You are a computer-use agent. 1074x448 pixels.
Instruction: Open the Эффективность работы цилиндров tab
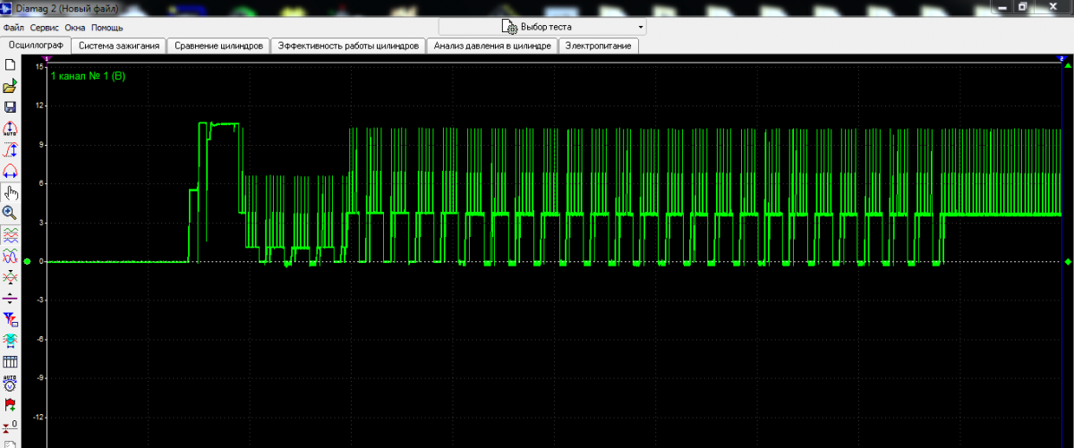(x=348, y=46)
